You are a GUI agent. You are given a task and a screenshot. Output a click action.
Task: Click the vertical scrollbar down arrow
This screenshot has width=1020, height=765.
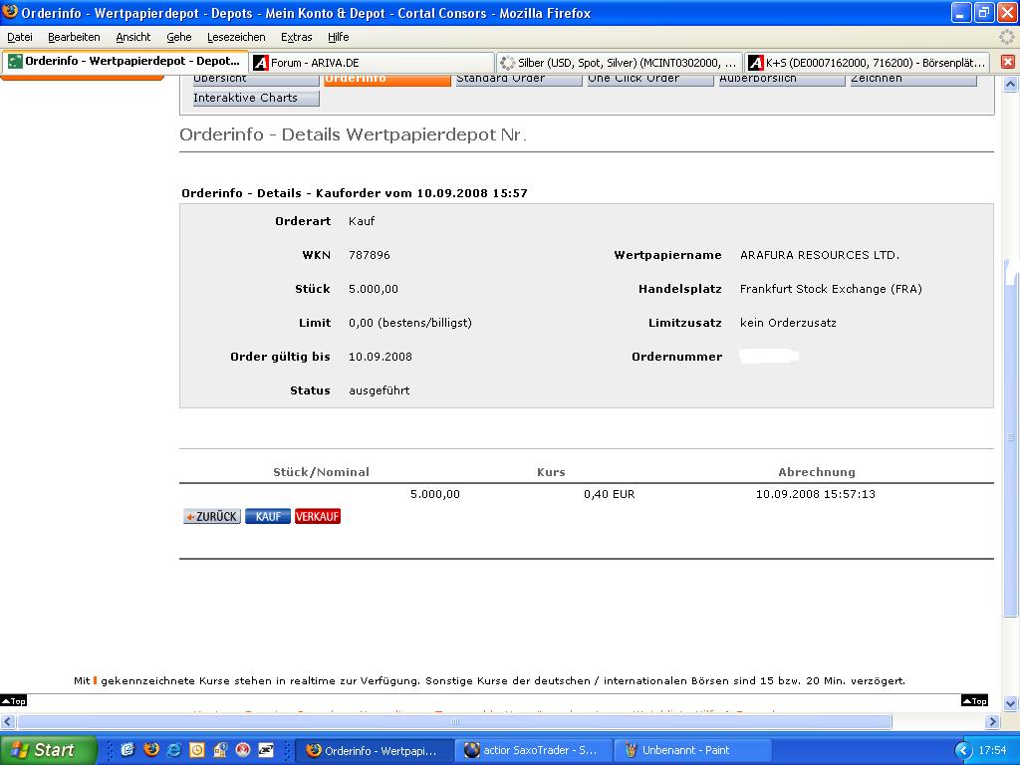click(x=1010, y=703)
